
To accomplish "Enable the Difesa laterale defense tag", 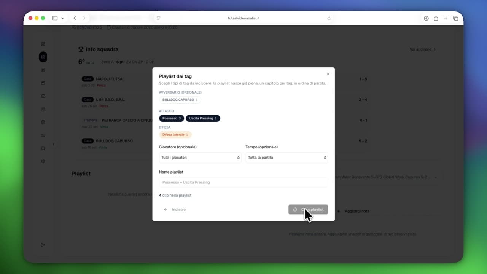I will coord(175,135).
